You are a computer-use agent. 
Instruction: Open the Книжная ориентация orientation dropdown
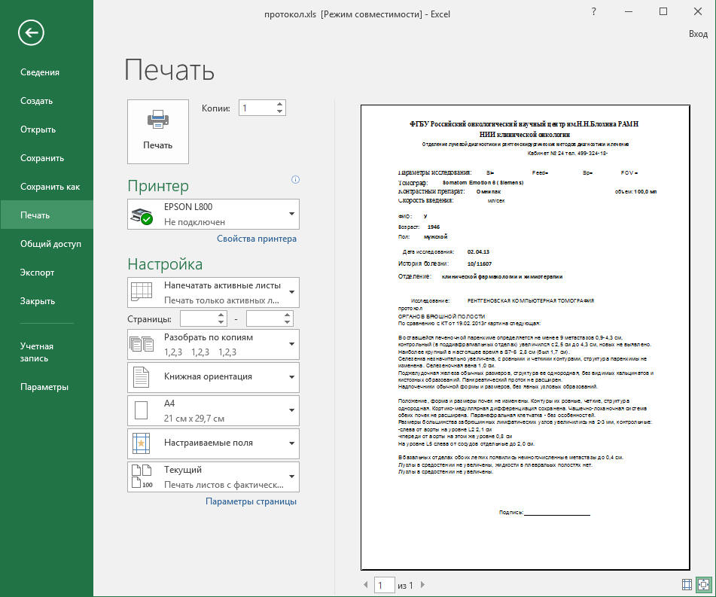point(213,376)
